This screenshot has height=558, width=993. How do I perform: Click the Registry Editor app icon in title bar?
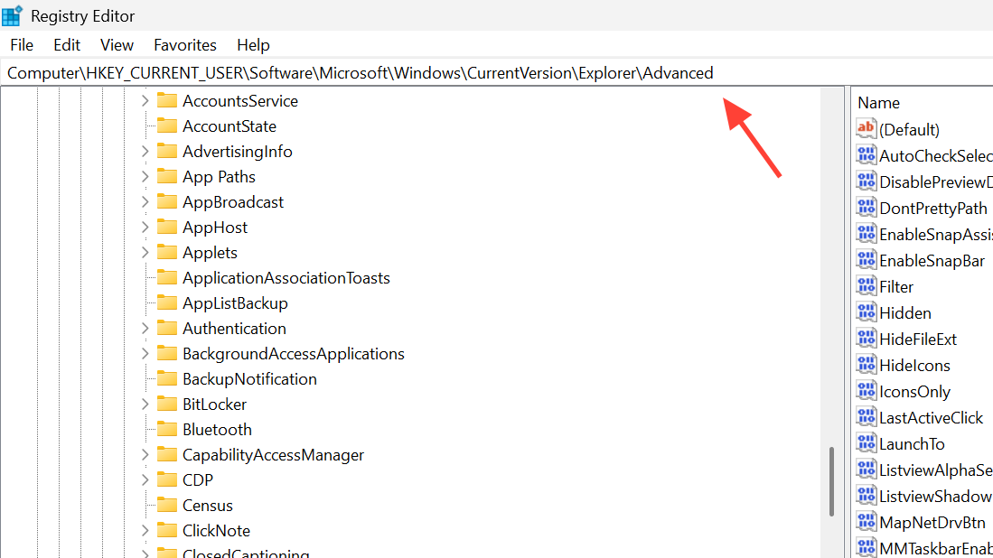[13, 15]
